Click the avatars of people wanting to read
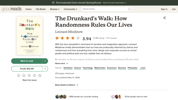Viewport: 178px width, 100px height. [x=116, y=97]
